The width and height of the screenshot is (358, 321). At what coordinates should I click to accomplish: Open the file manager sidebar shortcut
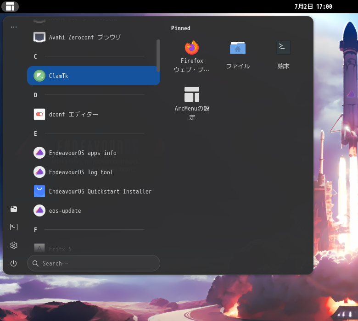(14, 209)
